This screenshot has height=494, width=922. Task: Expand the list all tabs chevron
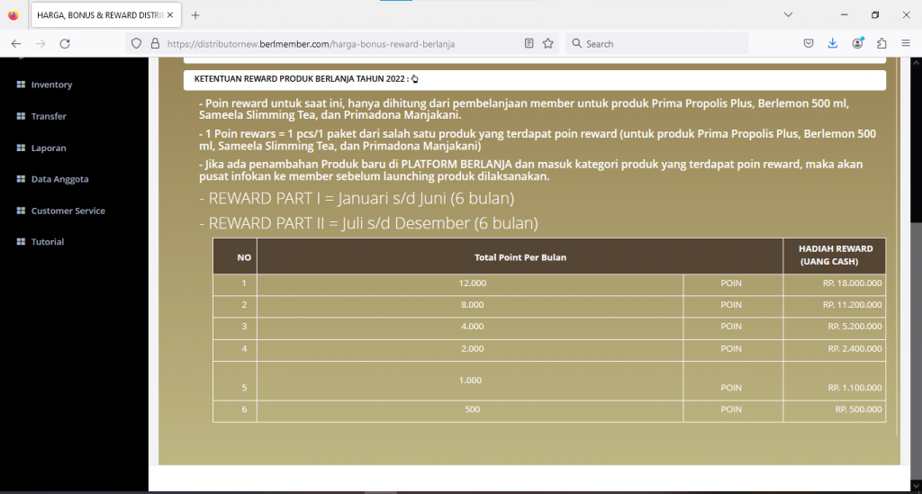pos(788,14)
